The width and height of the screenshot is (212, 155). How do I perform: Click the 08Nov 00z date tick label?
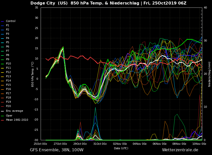tap(179, 144)
